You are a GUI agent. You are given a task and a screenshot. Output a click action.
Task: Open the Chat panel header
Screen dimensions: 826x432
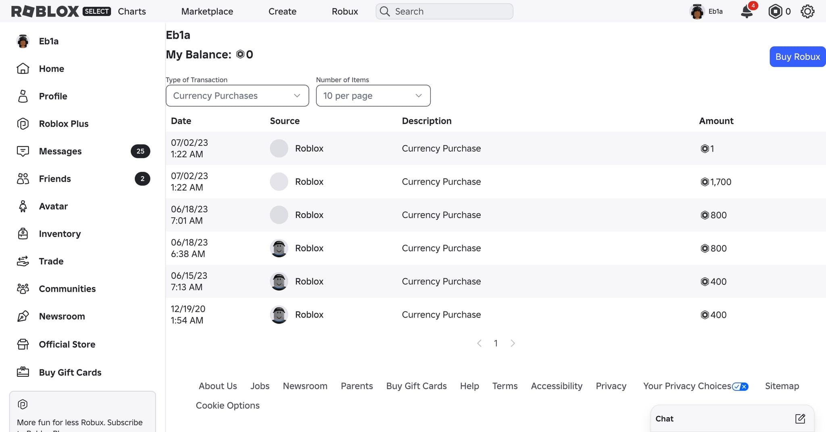coord(732,419)
